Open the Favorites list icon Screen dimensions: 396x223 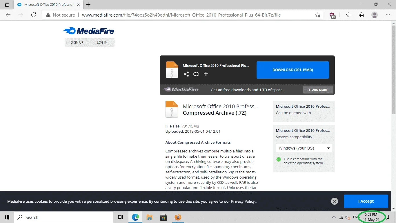[x=348, y=15]
